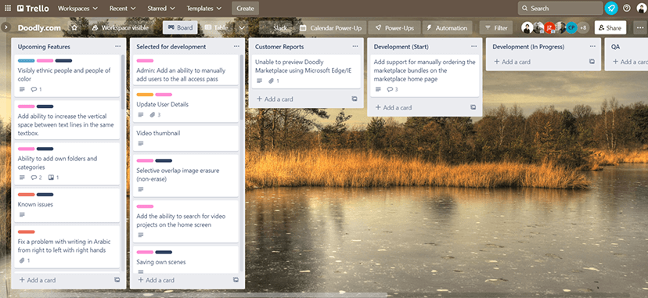Create from template in Upcoming Features list

[117, 280]
